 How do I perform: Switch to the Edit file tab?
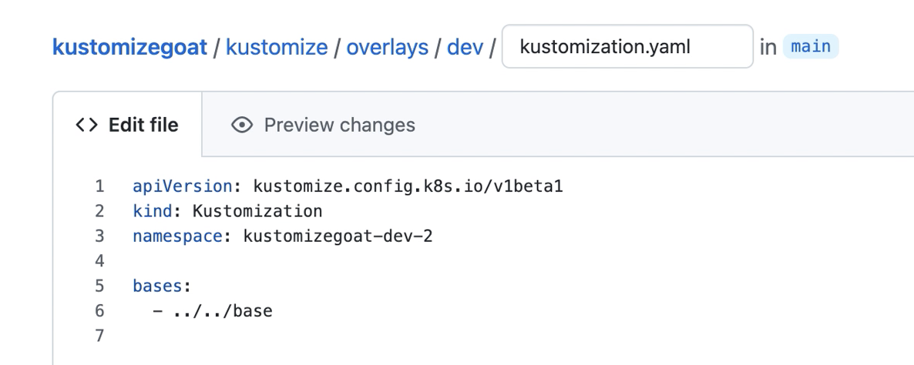click(x=127, y=125)
